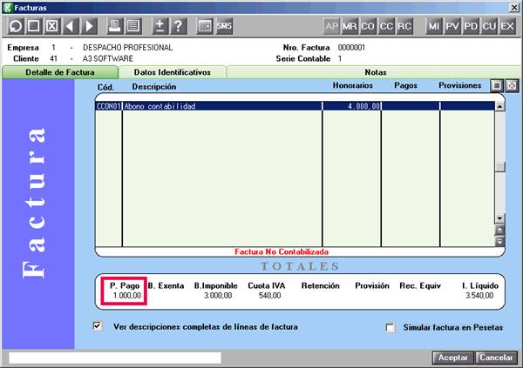Click client name A3 SOFTWARE

(108, 58)
